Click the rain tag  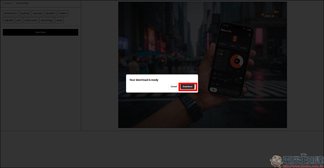pyautogui.click(x=18, y=20)
